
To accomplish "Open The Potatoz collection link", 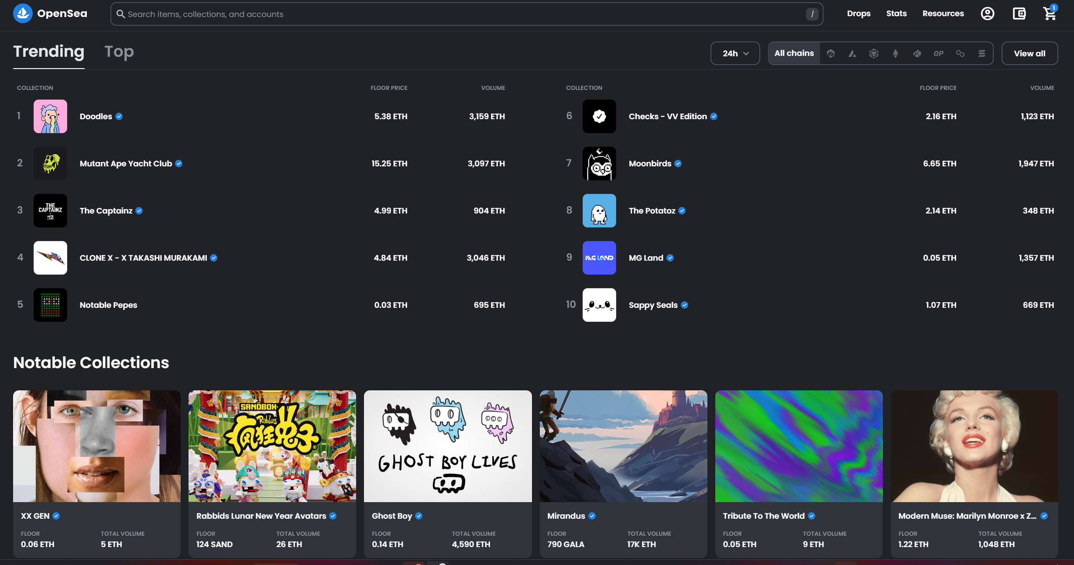I will click(x=652, y=211).
